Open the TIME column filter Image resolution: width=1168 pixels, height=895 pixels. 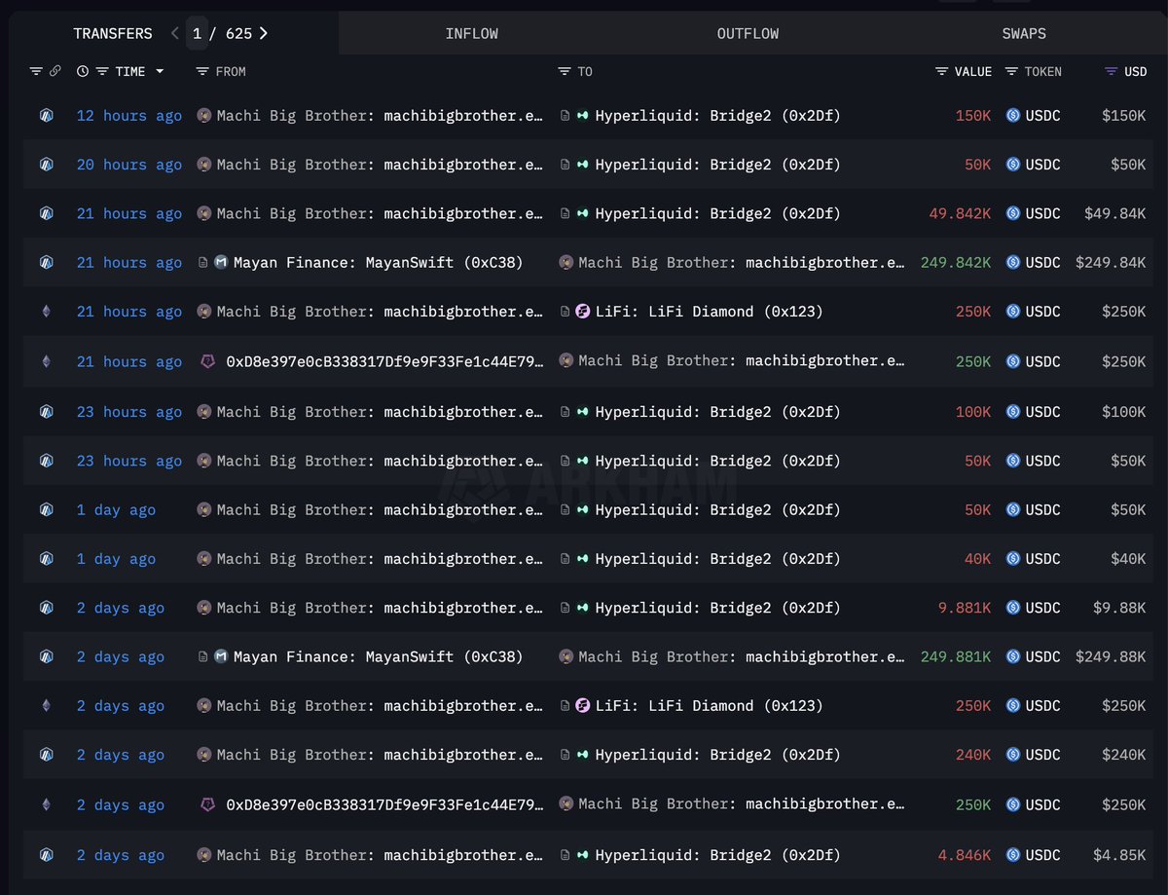(x=101, y=71)
